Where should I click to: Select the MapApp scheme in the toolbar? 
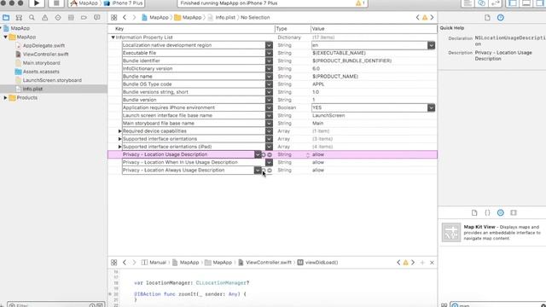(84, 3)
